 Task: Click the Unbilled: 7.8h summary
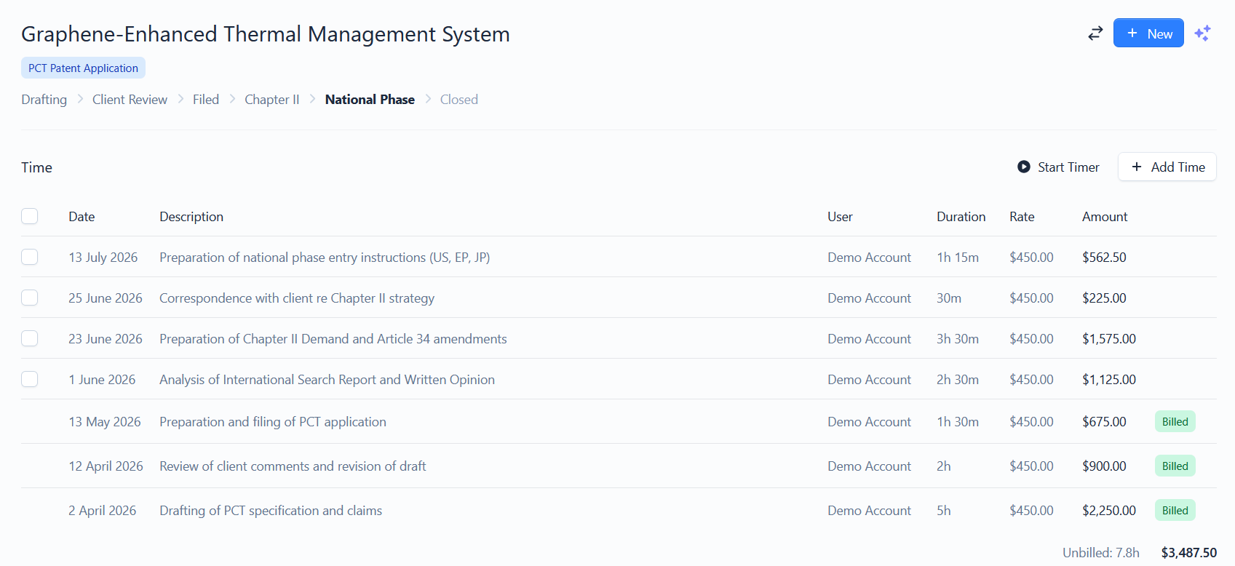1101,553
